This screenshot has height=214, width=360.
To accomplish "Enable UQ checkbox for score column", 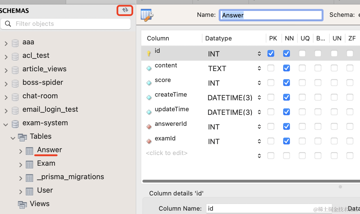I will click(x=302, y=83).
